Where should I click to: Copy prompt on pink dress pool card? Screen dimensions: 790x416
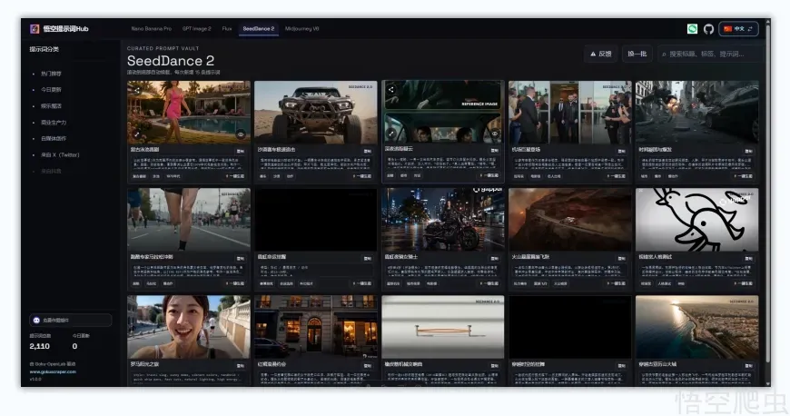tap(241, 151)
